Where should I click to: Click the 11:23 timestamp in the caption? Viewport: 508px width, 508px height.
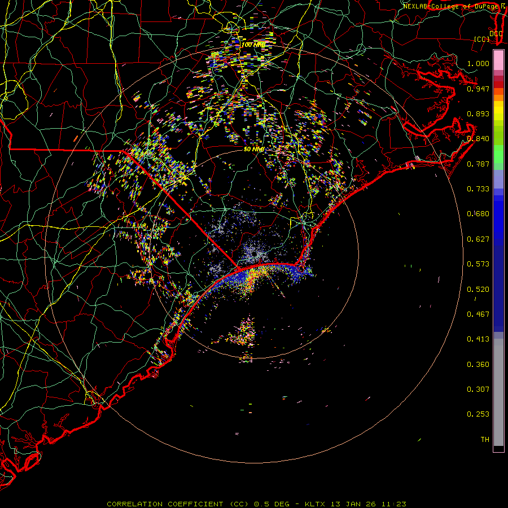pyautogui.click(x=393, y=504)
